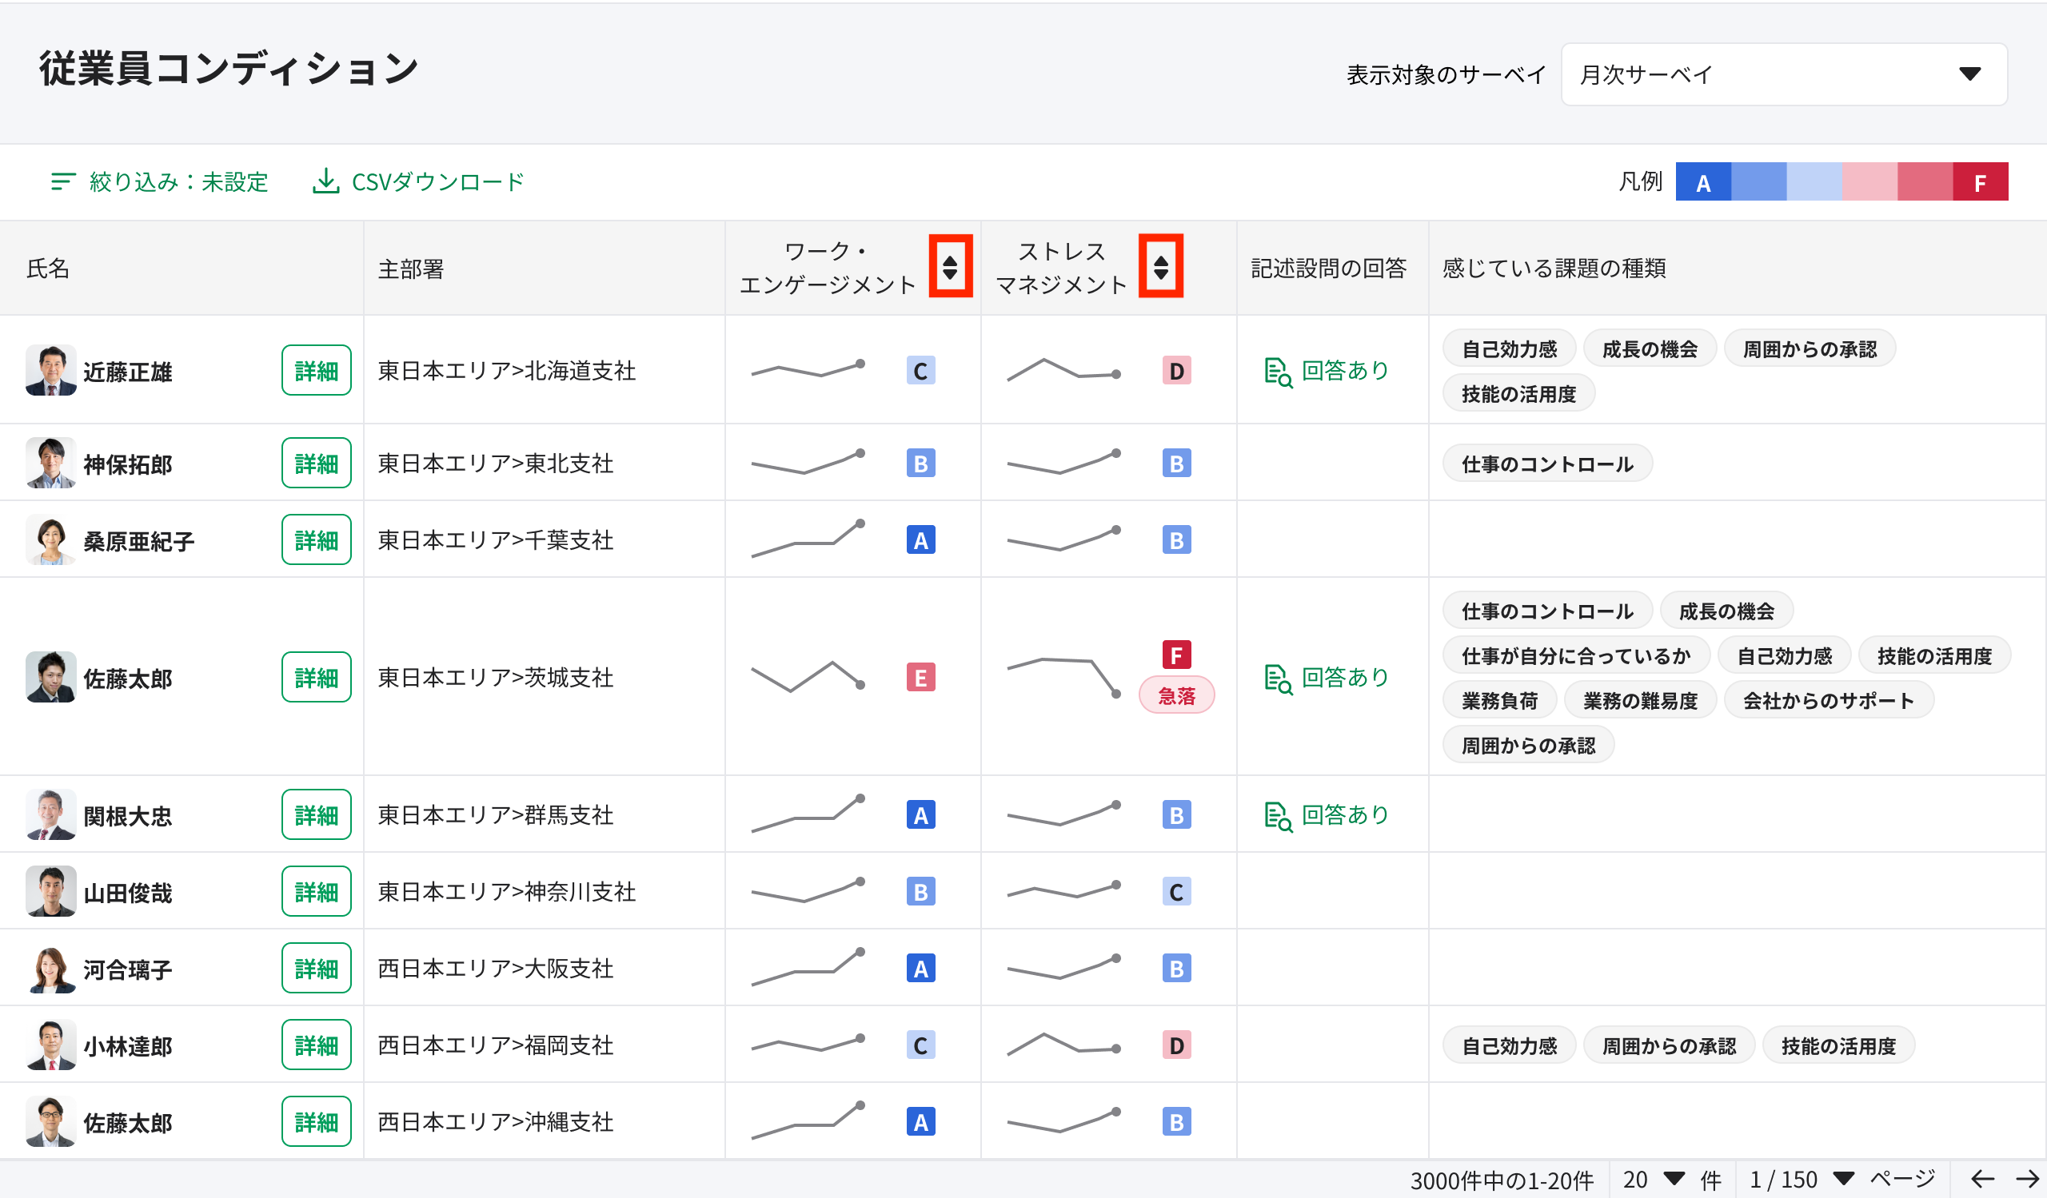
Task: Click 河合璃子's profile photo
Action: (x=50, y=969)
